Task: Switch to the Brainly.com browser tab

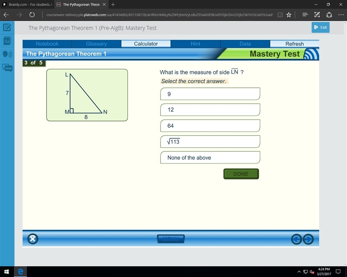Action: [27, 4]
